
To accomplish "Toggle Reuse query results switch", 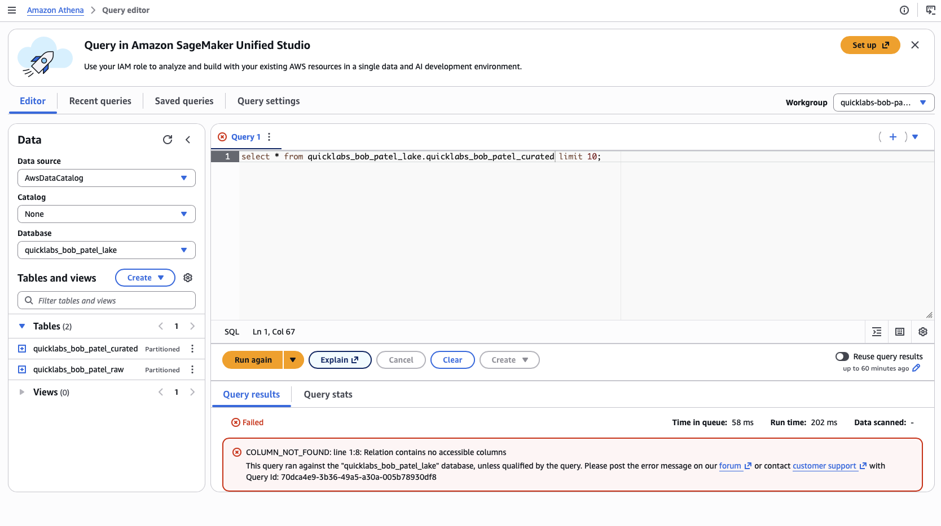I will pos(842,356).
